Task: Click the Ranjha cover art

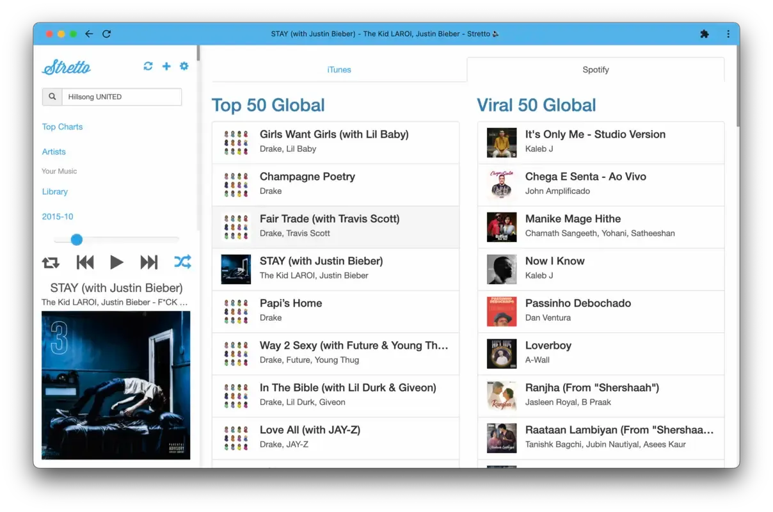Action: pyautogui.click(x=502, y=396)
